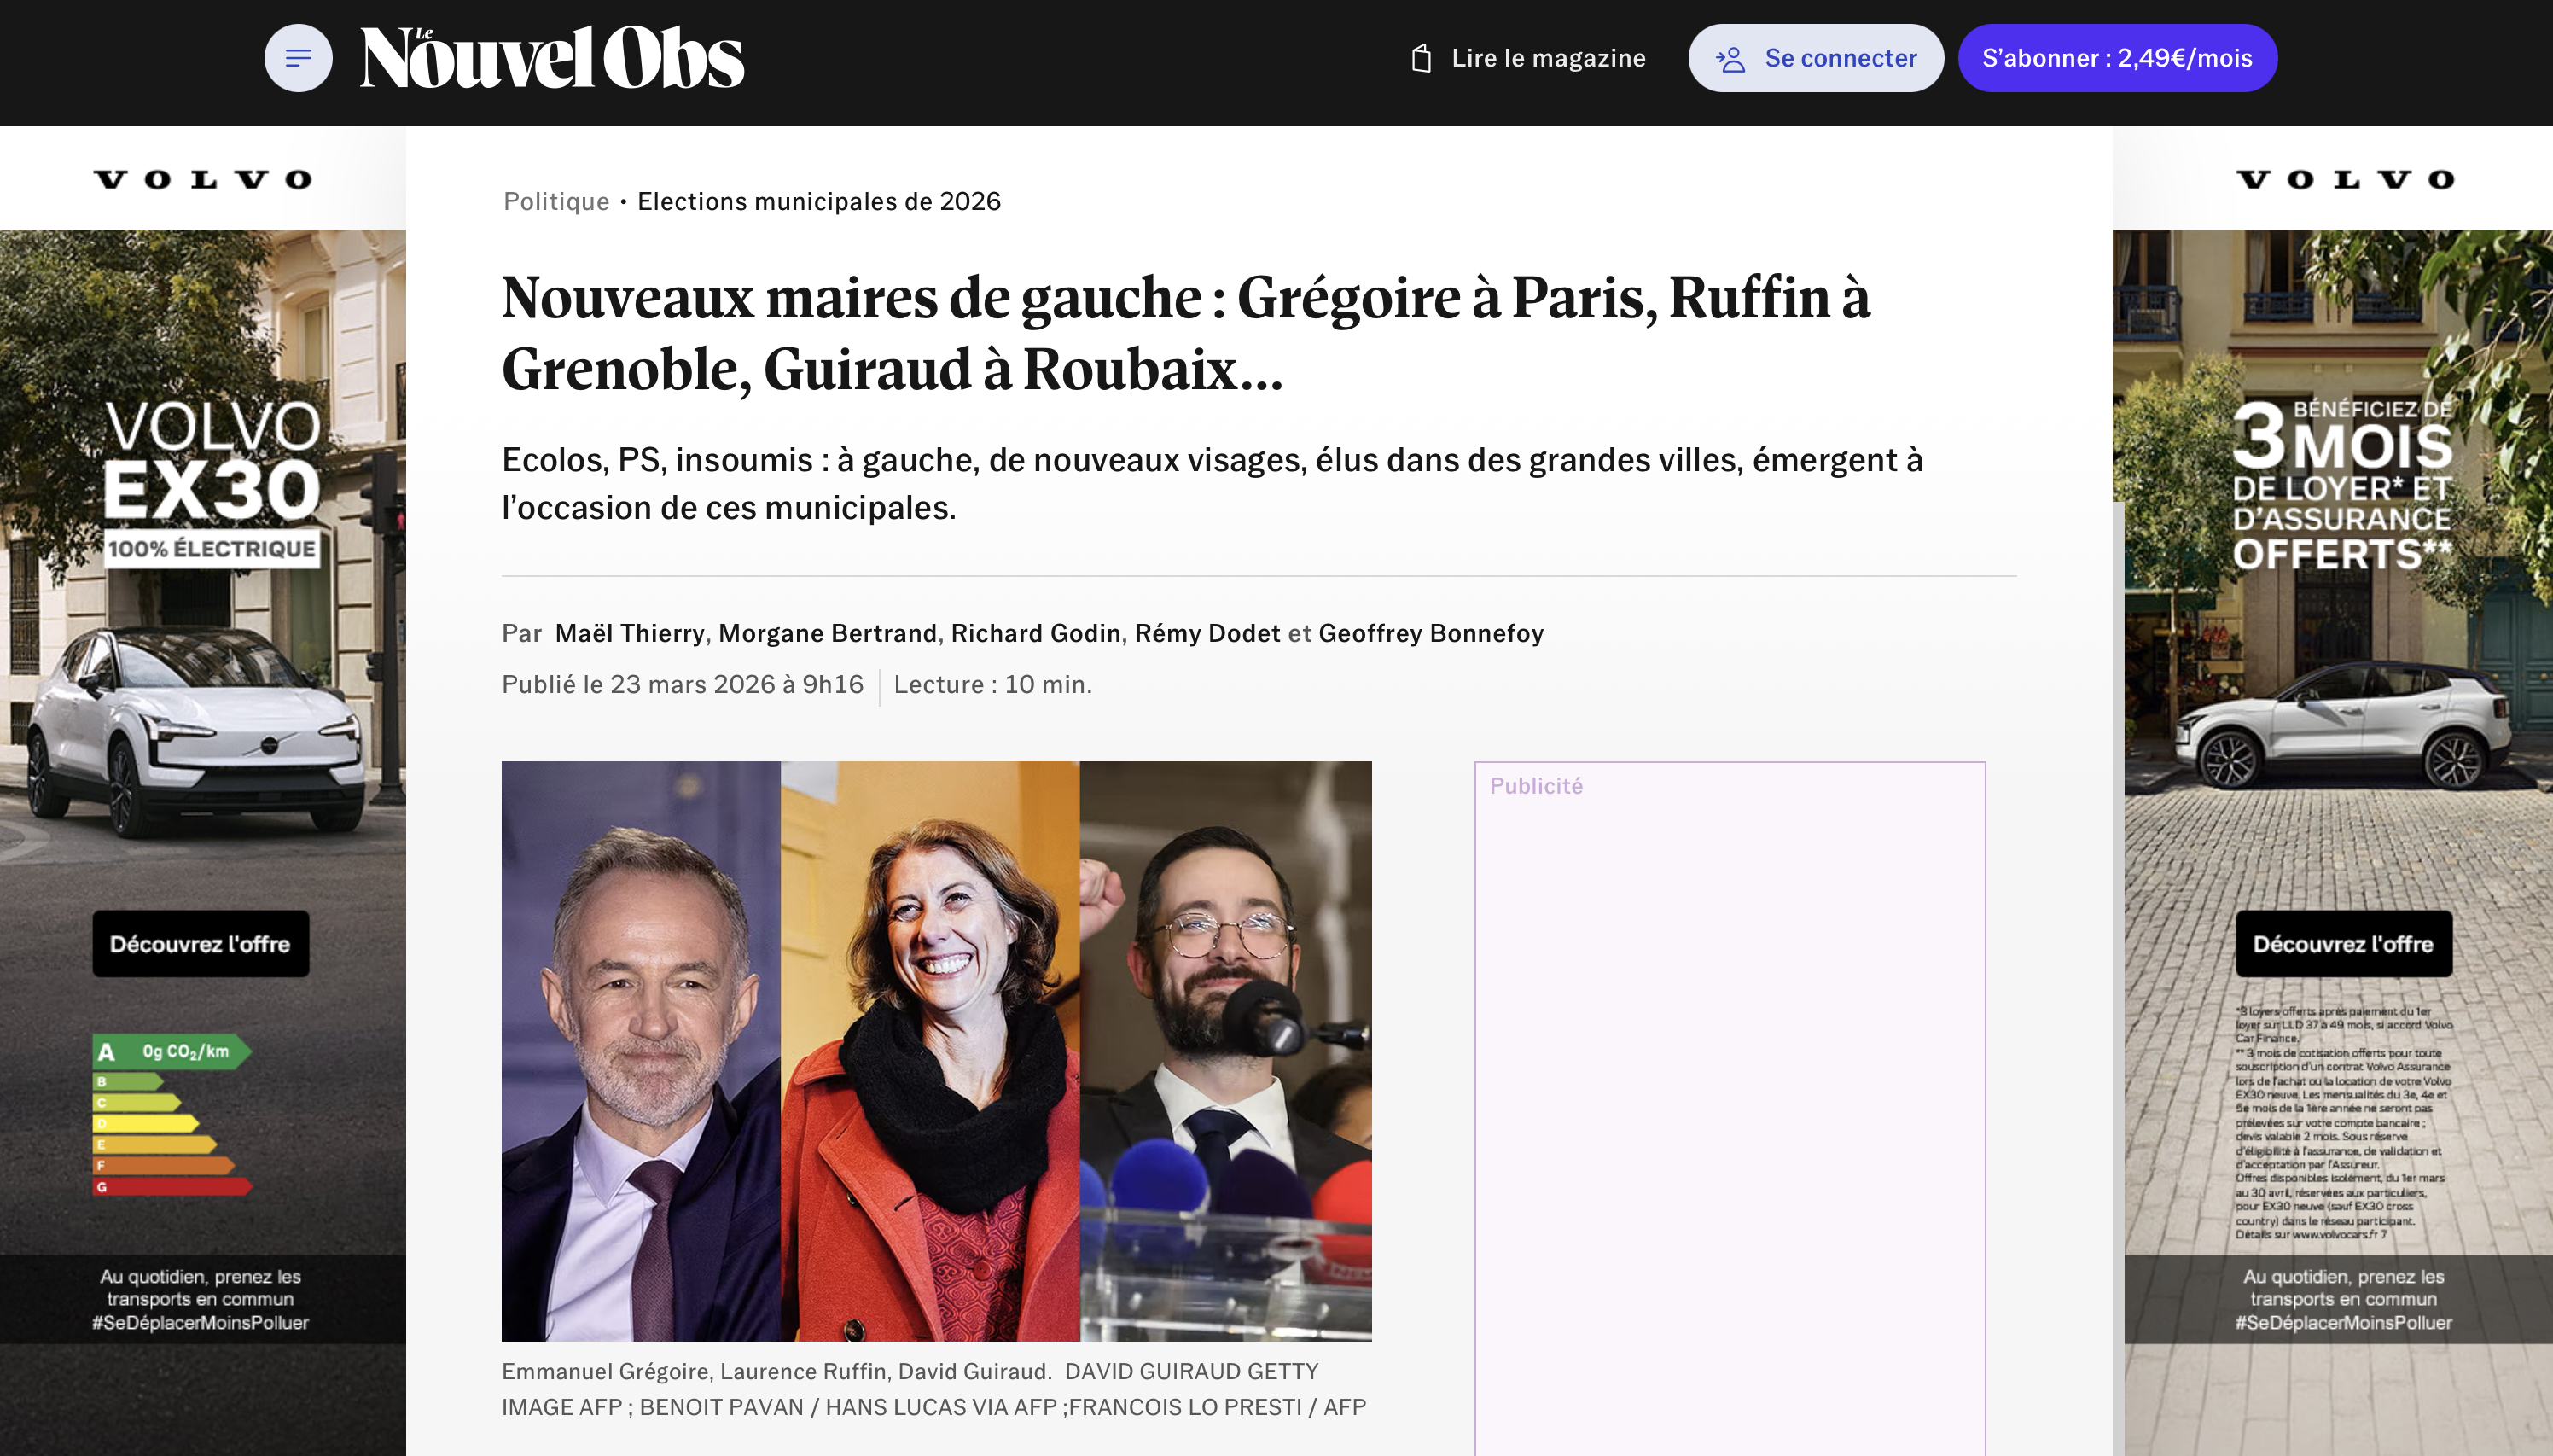The width and height of the screenshot is (2553, 1456).
Task: Open the hamburger menu icon
Action: [x=298, y=58]
